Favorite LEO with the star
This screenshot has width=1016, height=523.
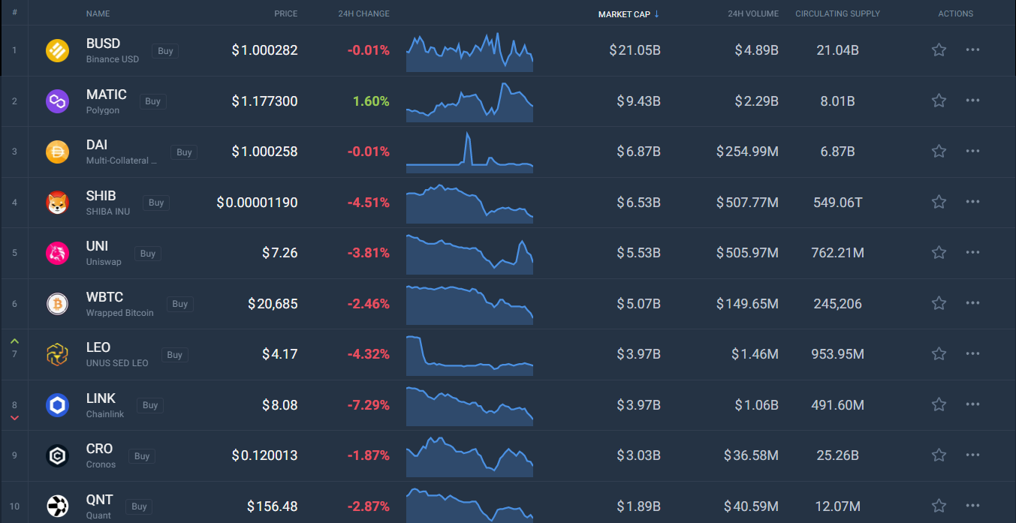point(939,353)
